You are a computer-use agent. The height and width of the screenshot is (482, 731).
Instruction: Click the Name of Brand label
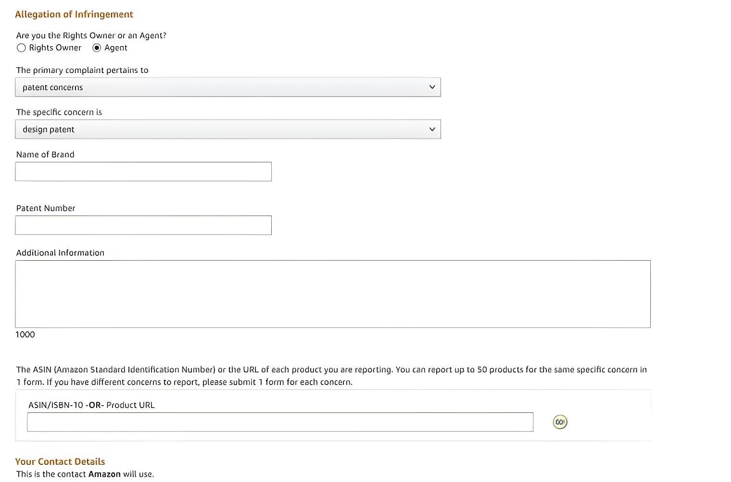(45, 155)
